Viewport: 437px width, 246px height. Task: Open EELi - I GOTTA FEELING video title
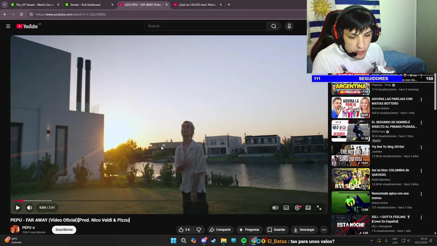click(x=391, y=219)
